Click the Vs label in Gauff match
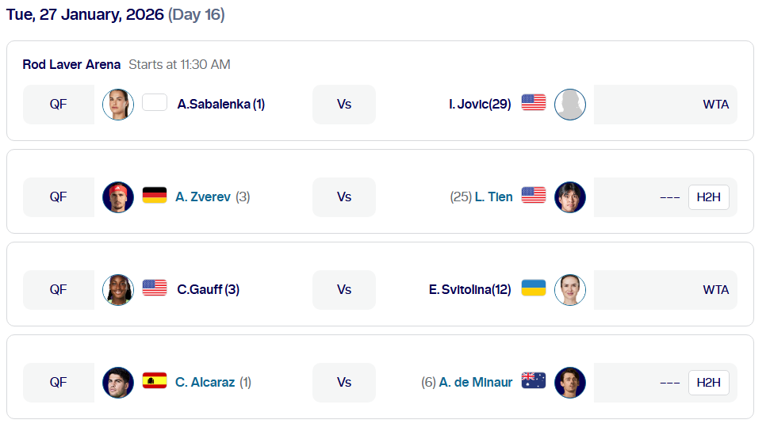The image size is (770, 435). [x=343, y=290]
